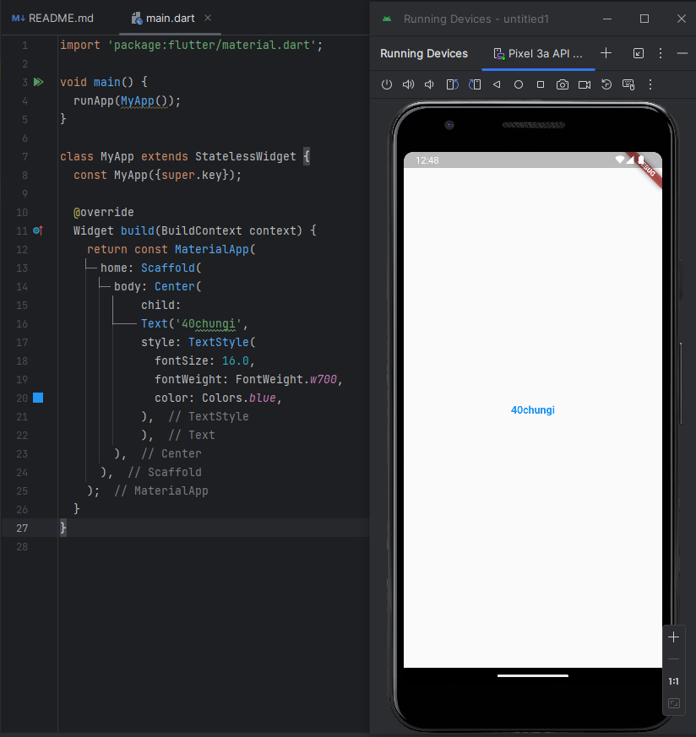Screen dimensions: 696x737
Task: Click the dock window mode icon
Action: pyautogui.click(x=639, y=53)
